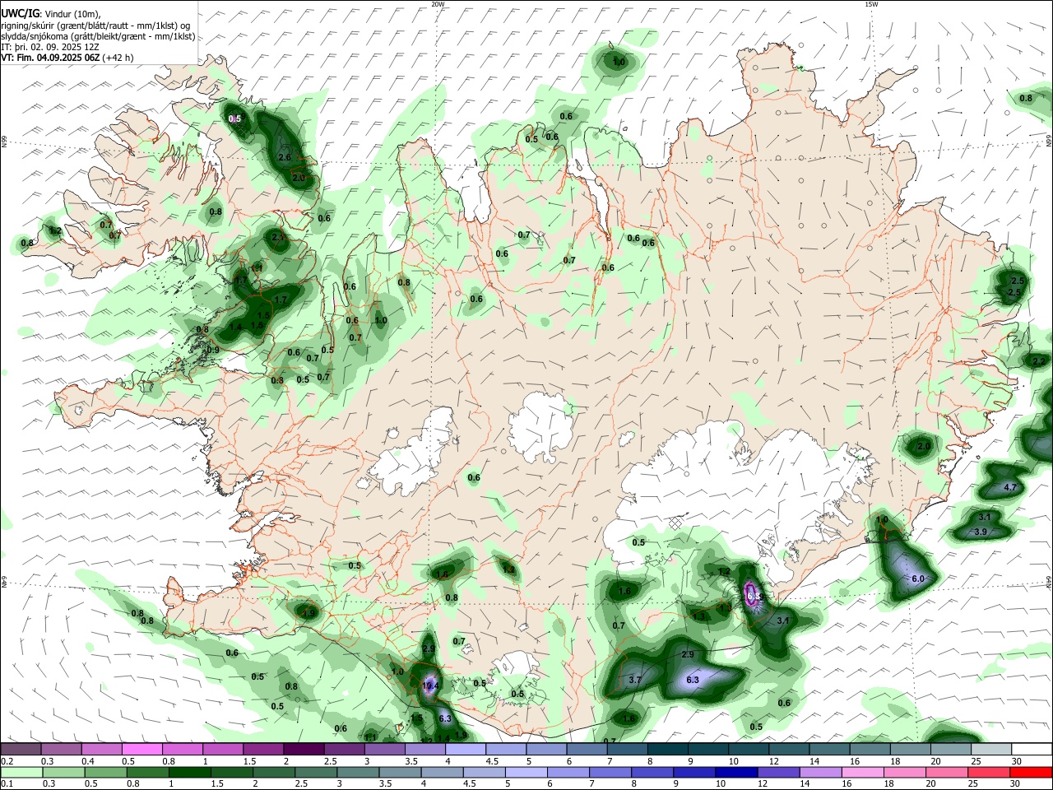The height and width of the screenshot is (790, 1053).
Task: Select the 3.7 precipitation label
Action: pos(634,681)
